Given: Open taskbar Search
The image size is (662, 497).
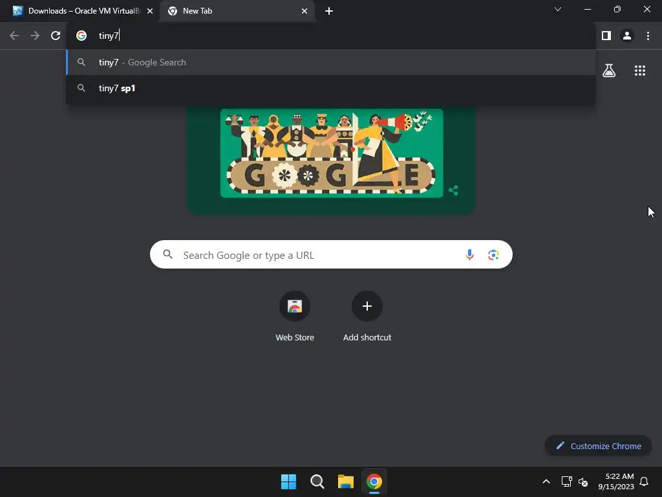Looking at the screenshot, I should pyautogui.click(x=317, y=481).
